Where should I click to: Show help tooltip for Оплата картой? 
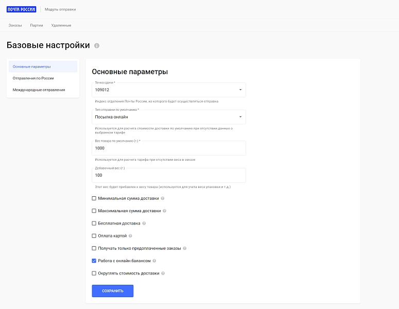pos(130,236)
